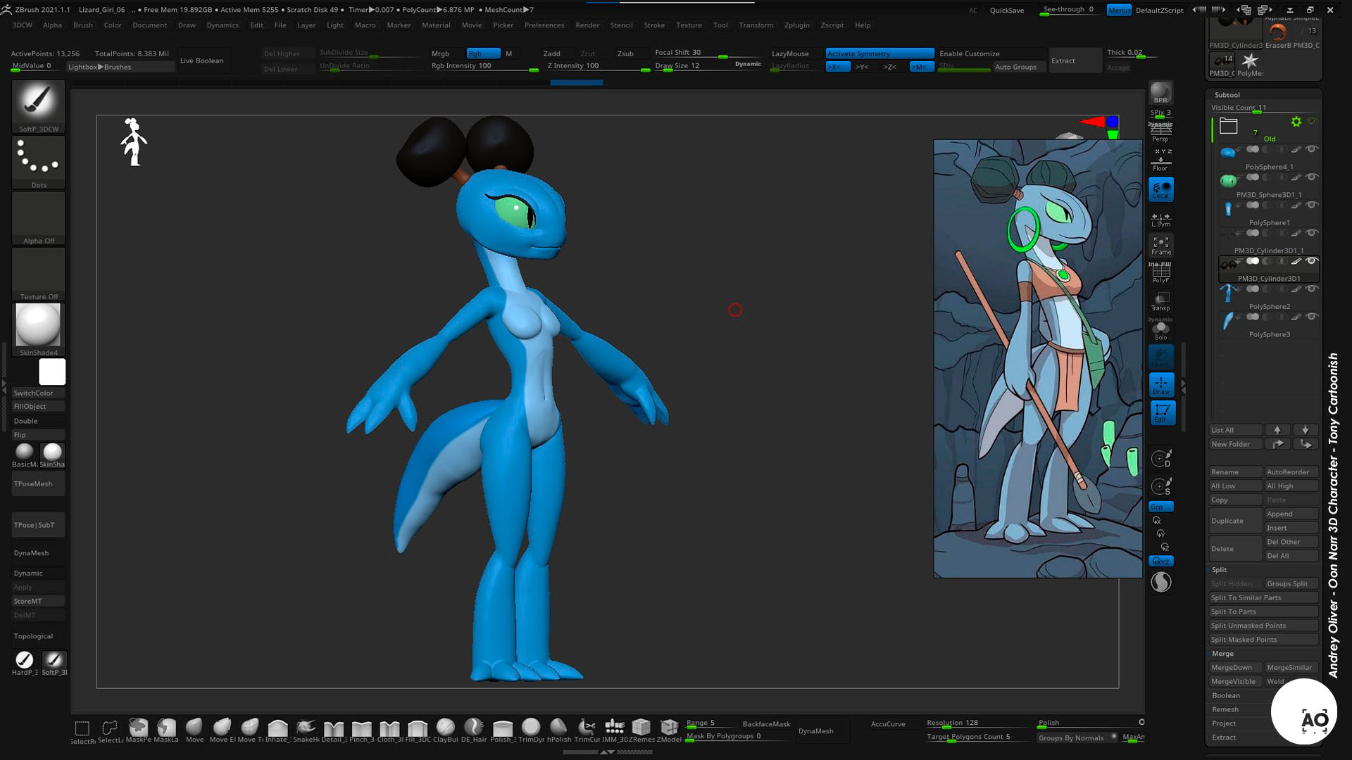The width and height of the screenshot is (1352, 760).
Task: Select the hPolish brush
Action: (558, 730)
